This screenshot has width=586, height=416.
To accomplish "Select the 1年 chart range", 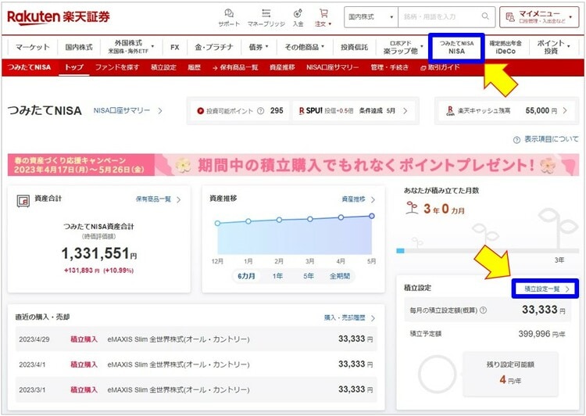I will click(277, 276).
